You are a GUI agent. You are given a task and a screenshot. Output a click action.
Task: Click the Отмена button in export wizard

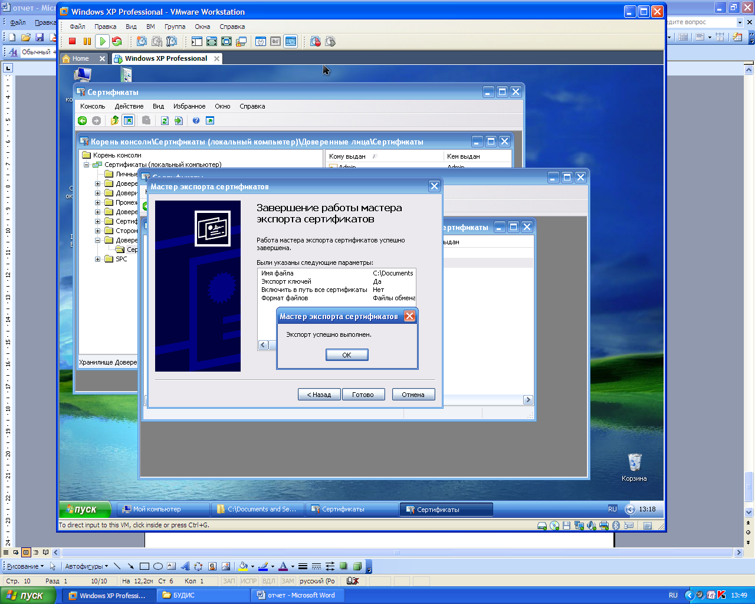413,395
